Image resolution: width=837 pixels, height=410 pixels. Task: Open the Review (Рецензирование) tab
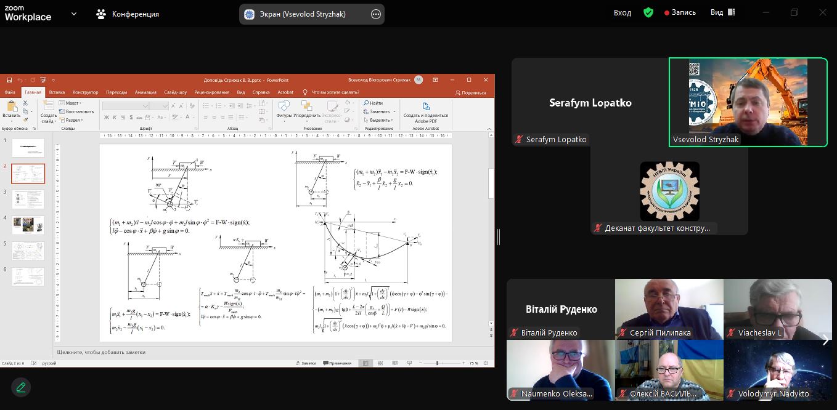pyautogui.click(x=211, y=92)
